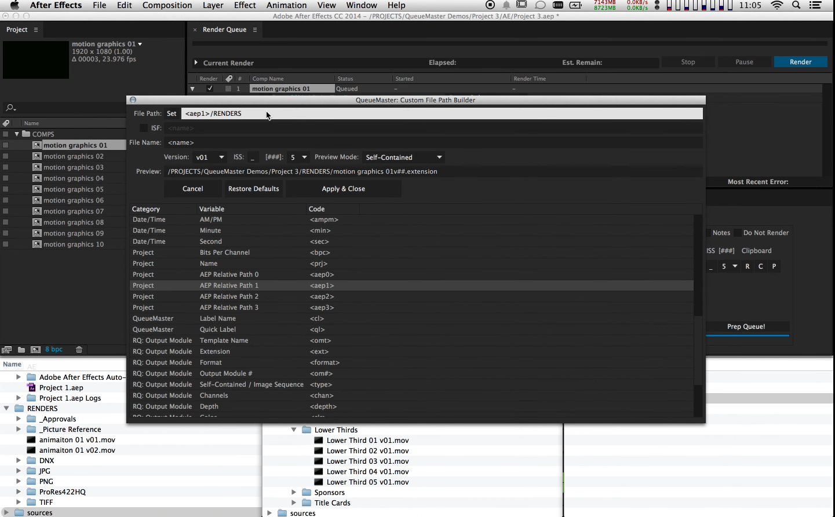Viewport: 835px width, 517px height.
Task: Select the Render Queue tab
Action: (225, 30)
